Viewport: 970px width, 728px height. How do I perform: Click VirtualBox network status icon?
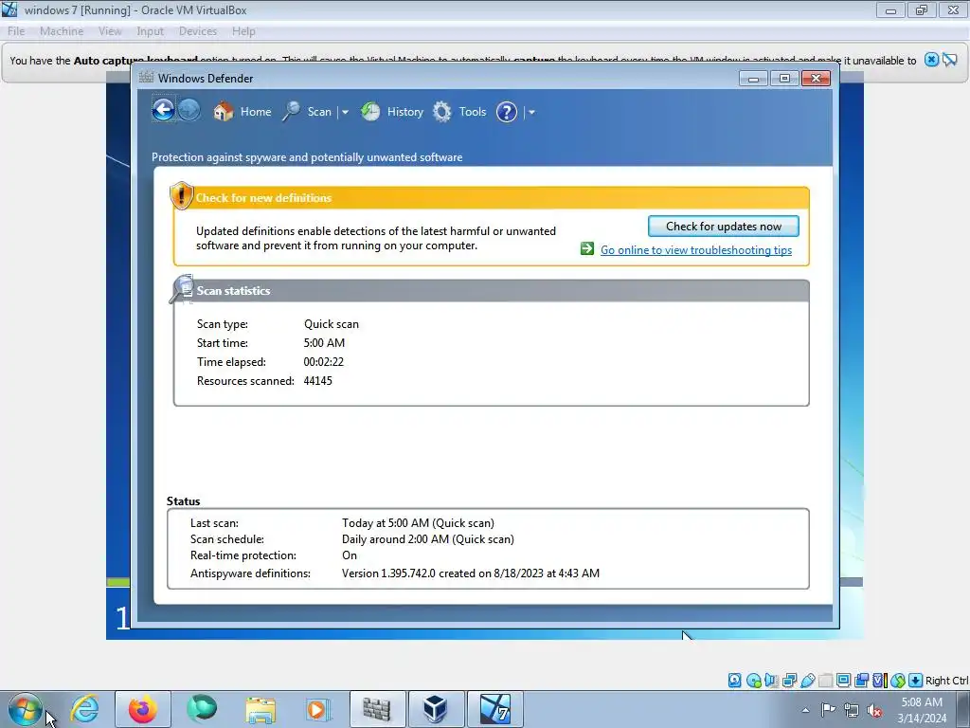(789, 681)
